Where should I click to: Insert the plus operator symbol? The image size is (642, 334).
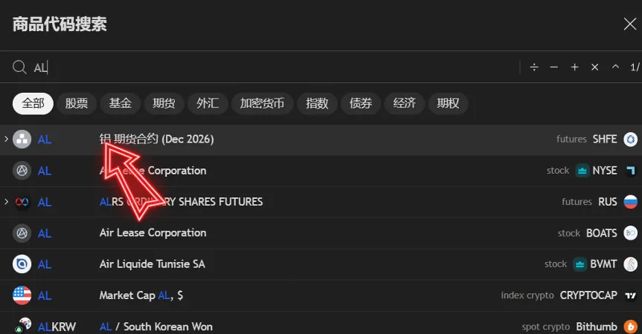point(574,68)
